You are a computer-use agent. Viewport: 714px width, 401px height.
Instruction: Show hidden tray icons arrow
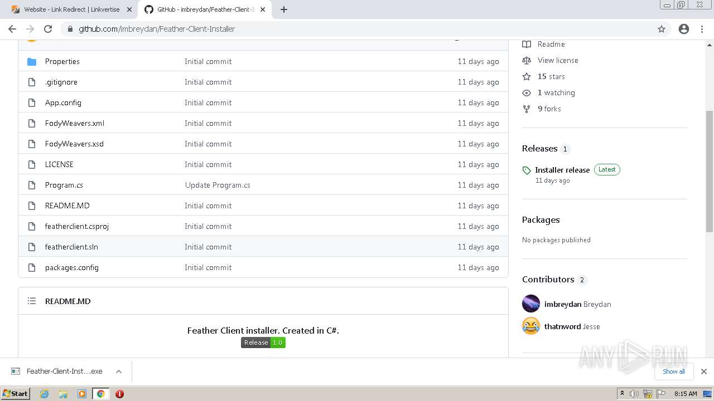tap(622, 394)
